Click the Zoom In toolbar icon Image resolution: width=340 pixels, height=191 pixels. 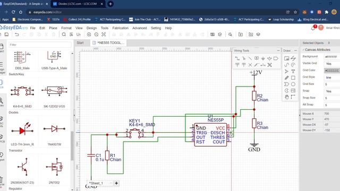click(89, 34)
